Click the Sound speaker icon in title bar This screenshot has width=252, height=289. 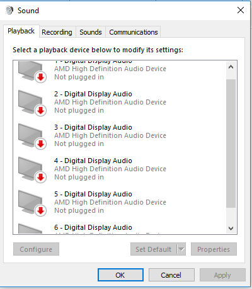(x=9, y=10)
